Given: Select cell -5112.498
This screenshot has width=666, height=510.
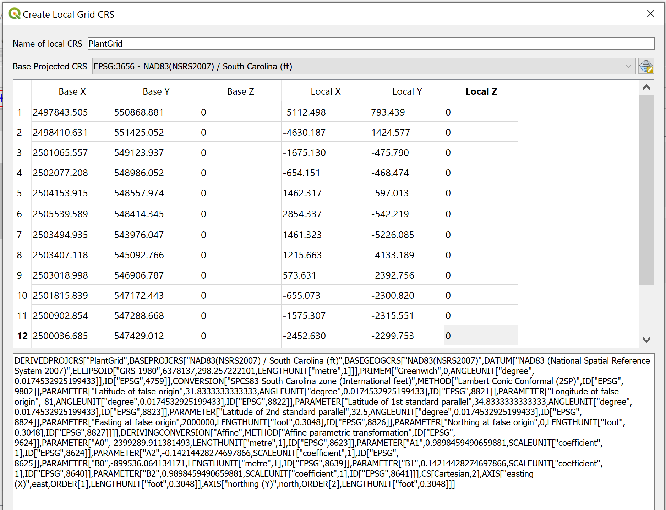Looking at the screenshot, I should click(326, 112).
